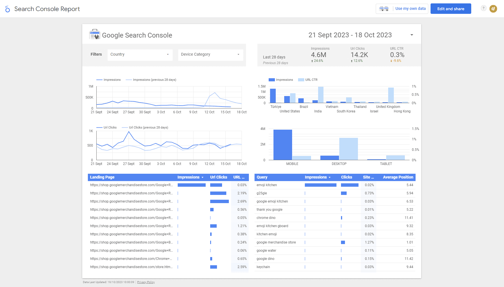The height and width of the screenshot is (287, 504).
Task: Select the 'google emoji kitchen' query
Action: pyautogui.click(x=335, y=201)
